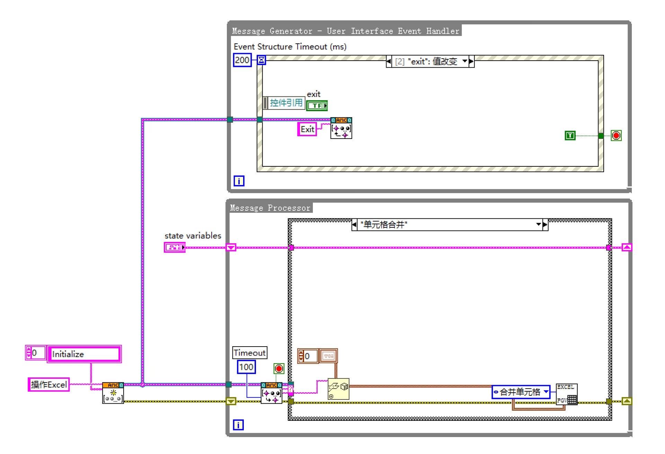The height and width of the screenshot is (454, 665).
Task: Open the 合并单元格 enum constant dropdown
Action: (x=546, y=392)
